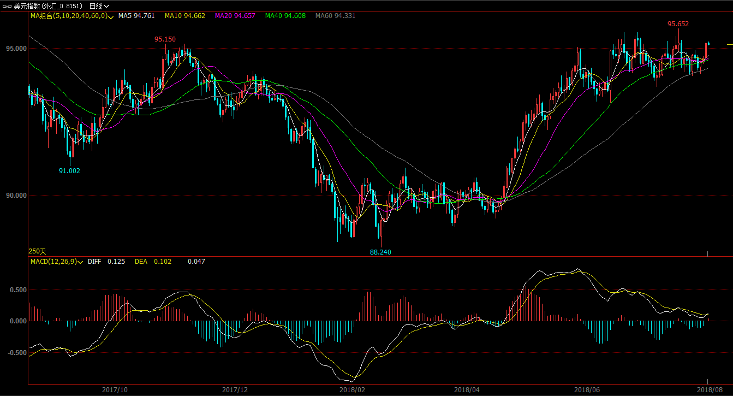This screenshot has width=733, height=396.
Task: Click the 2018/02 date on the time axis
Action: pos(352,390)
